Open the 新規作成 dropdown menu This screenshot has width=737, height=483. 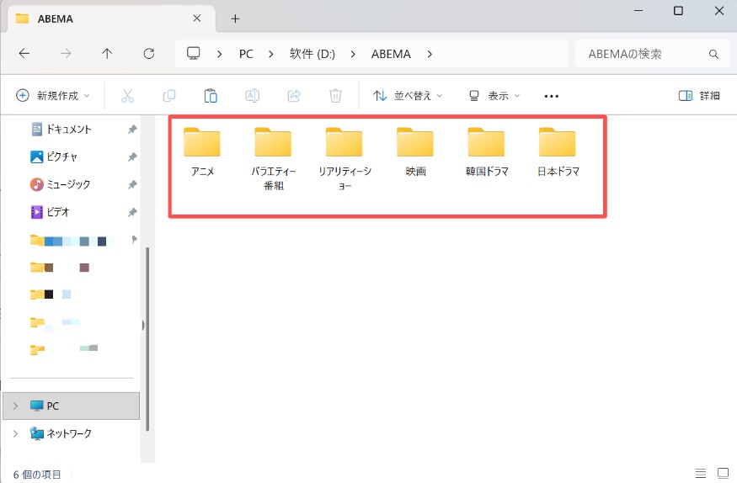click(x=53, y=96)
